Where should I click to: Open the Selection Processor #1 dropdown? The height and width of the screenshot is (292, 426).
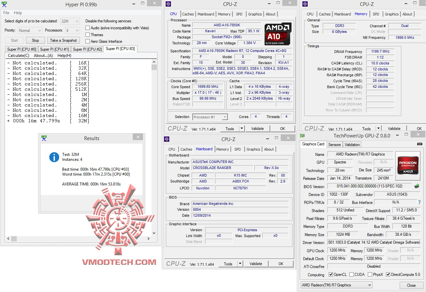(x=210, y=117)
